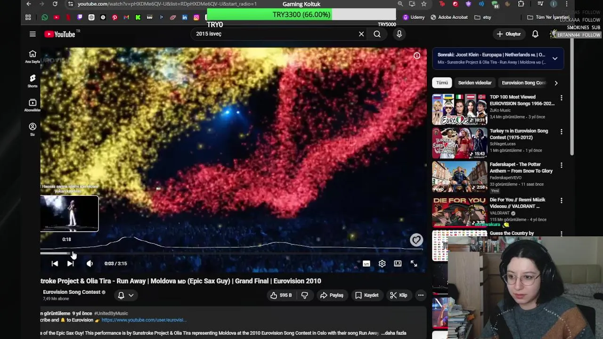Switch the video to full screen
The width and height of the screenshot is (603, 339).
point(414,264)
